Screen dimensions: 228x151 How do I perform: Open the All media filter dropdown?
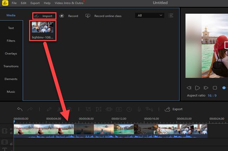[x=150, y=15]
